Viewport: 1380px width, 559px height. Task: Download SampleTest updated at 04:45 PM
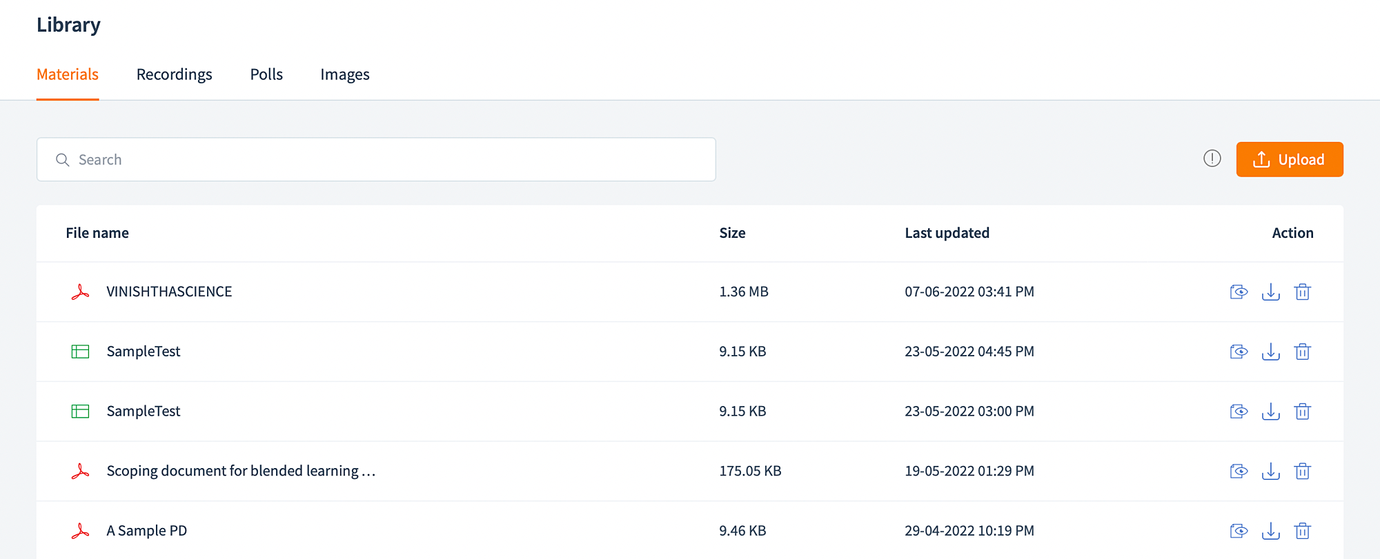coord(1270,352)
